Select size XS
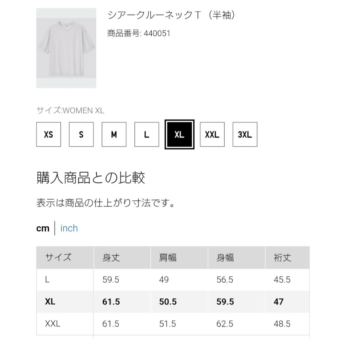The image size is (339, 339). tap(48, 134)
